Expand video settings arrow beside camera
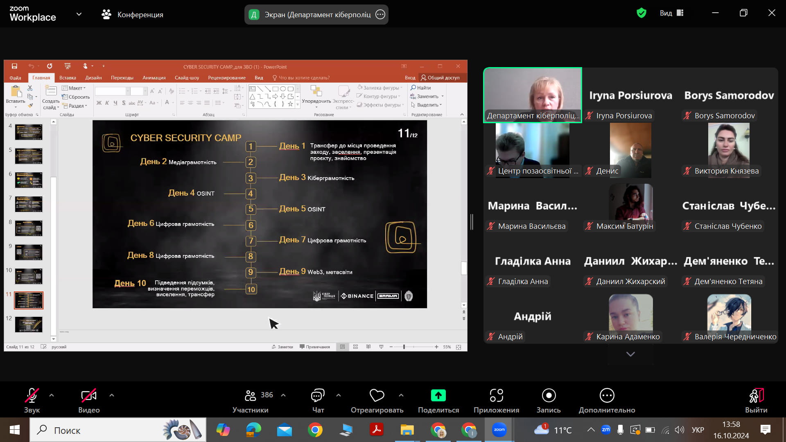This screenshot has width=786, height=442. tap(112, 395)
